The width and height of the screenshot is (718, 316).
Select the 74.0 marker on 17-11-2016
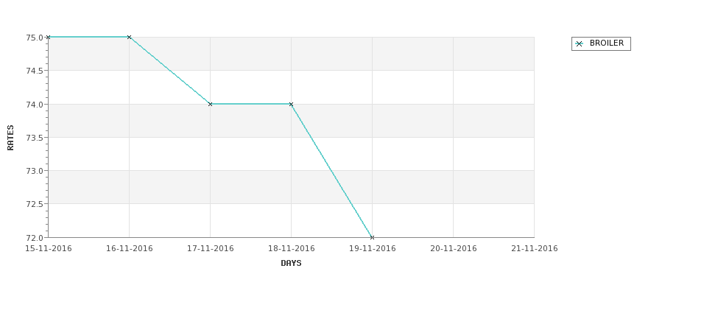210,104
